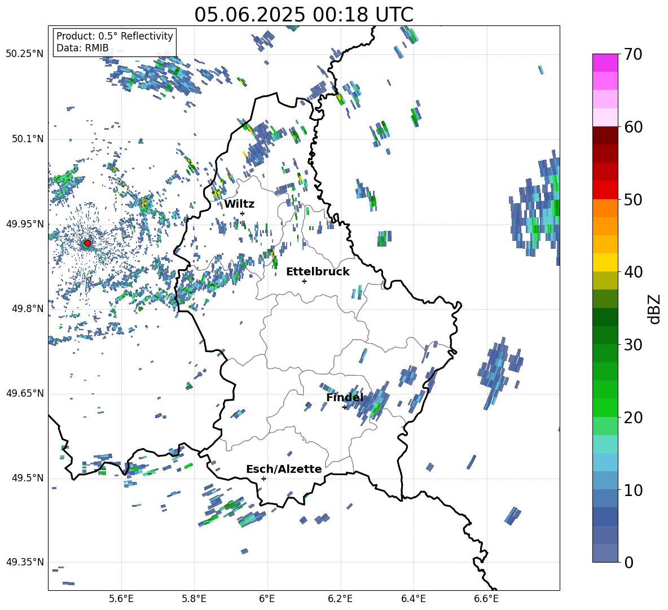Click the dBZ colorbar axis label
668x610 pixels.
coord(653,309)
